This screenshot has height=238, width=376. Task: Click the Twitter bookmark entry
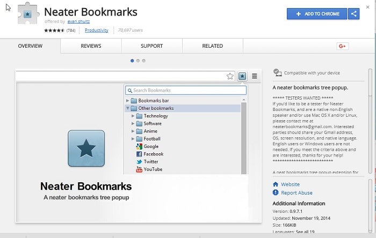tap(147, 162)
